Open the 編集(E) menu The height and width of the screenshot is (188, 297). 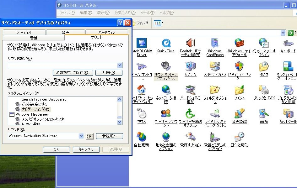click(86, 13)
